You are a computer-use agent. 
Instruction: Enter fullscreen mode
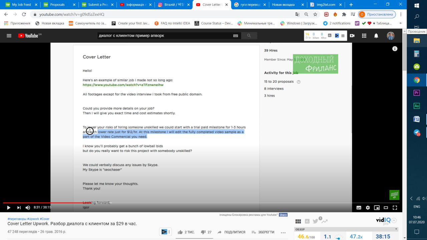point(395,207)
